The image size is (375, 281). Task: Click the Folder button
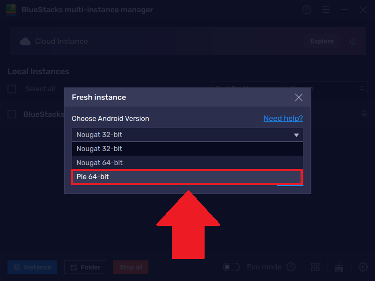click(85, 267)
